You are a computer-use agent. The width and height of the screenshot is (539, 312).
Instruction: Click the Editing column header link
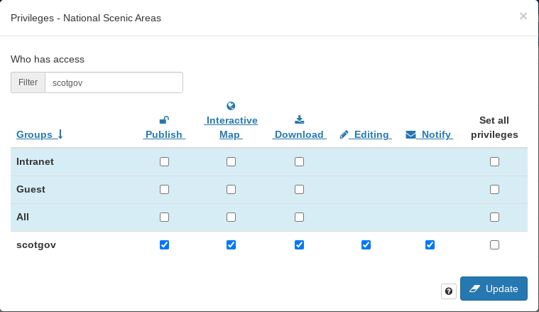pyautogui.click(x=366, y=134)
